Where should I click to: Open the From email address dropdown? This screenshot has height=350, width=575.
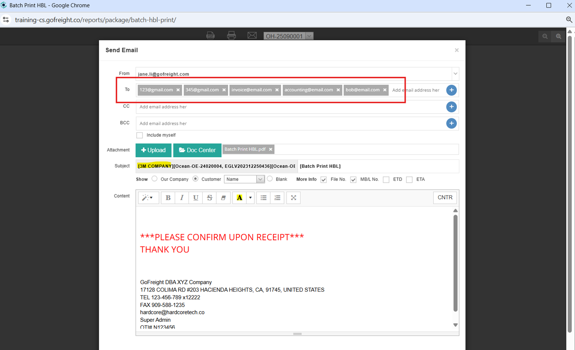[x=455, y=74]
